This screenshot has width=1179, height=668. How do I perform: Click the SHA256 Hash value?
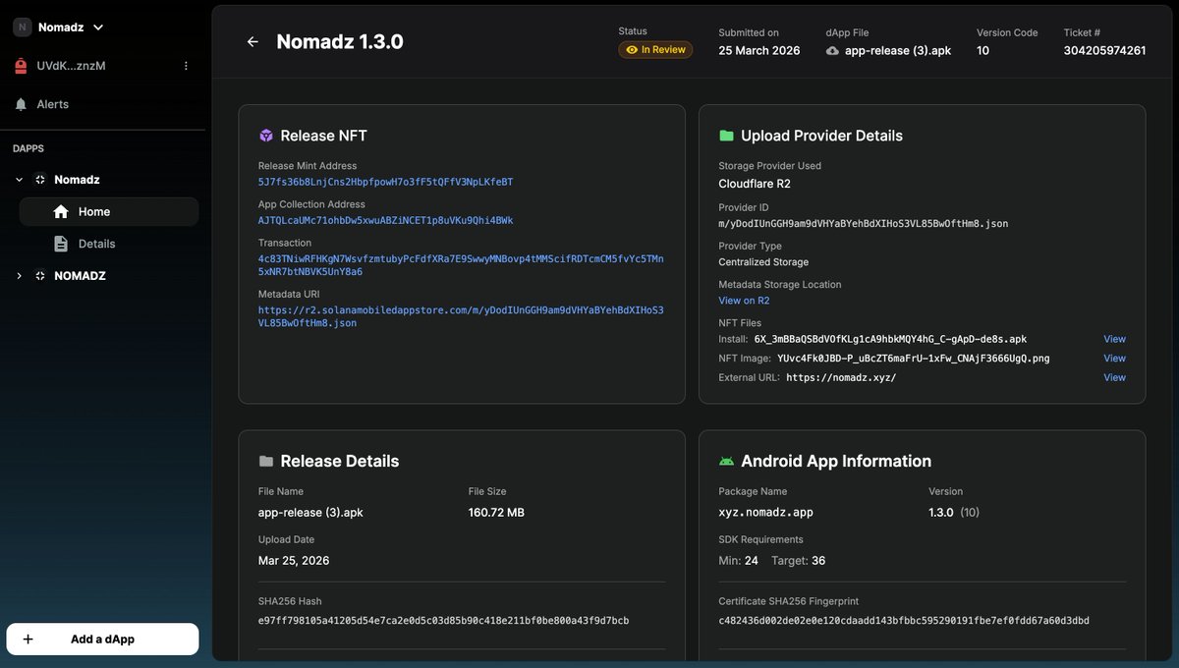(x=443, y=621)
